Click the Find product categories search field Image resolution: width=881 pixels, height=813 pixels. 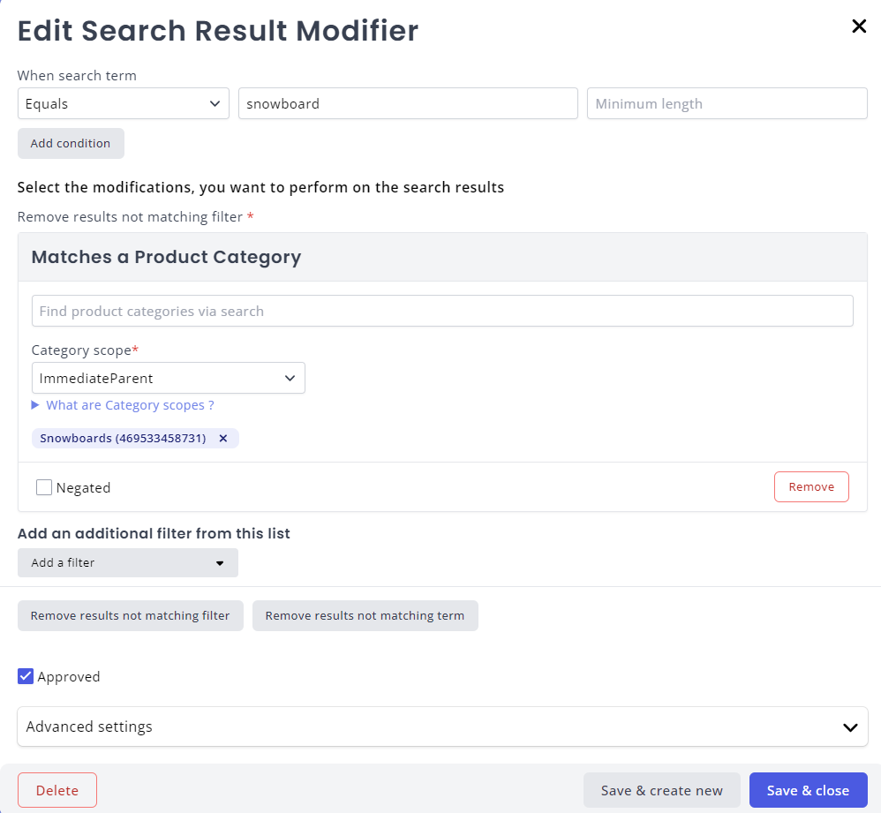click(x=442, y=311)
